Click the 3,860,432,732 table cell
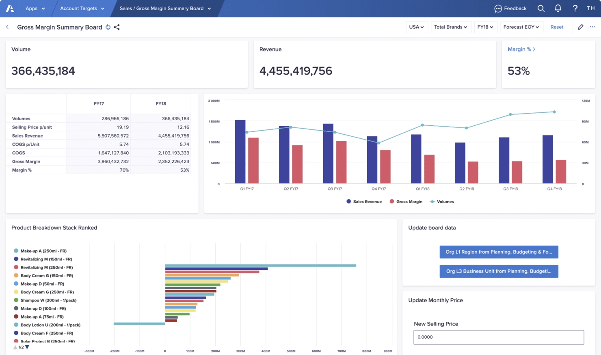 99,161
